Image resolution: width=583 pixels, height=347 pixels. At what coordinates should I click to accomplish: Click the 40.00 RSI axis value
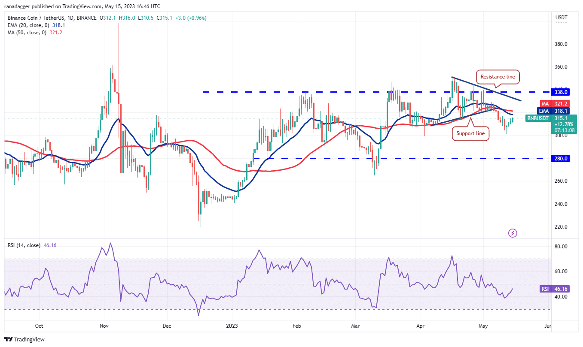click(562, 297)
